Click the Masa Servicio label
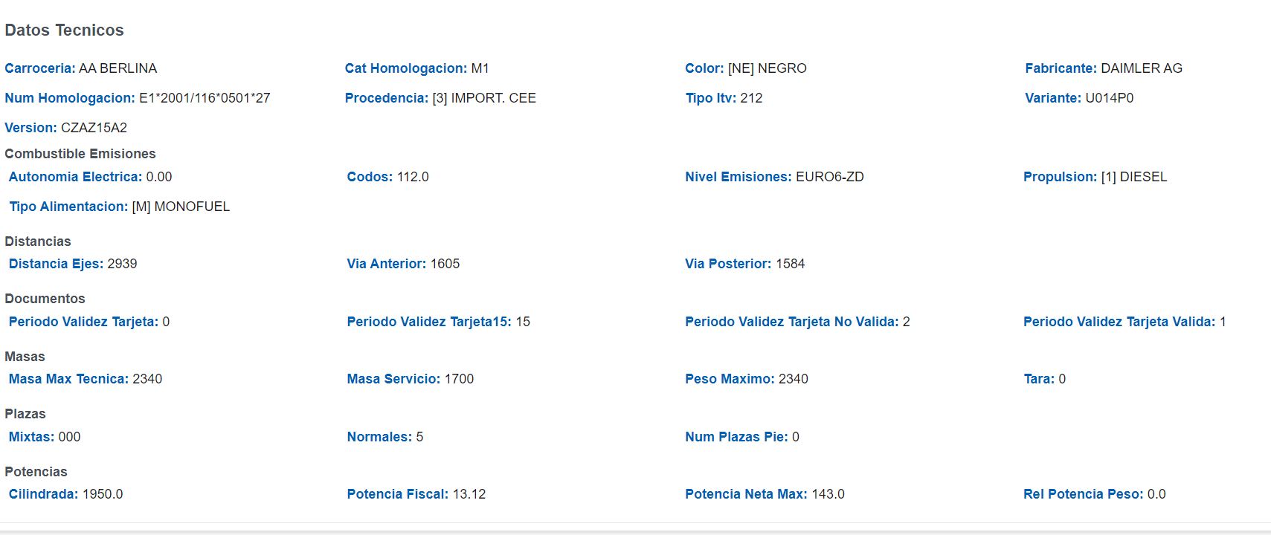Screen dimensions: 1271x535 [393, 379]
